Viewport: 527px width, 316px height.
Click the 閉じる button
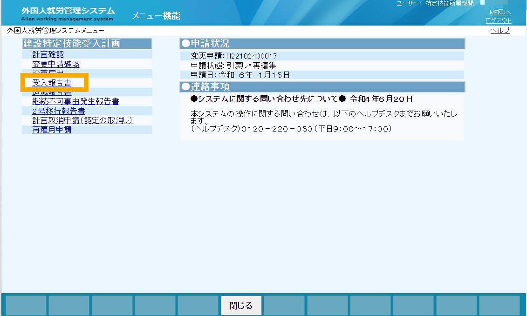(x=241, y=305)
